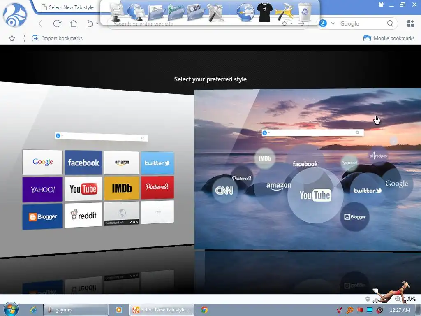Click the Blogger tile in grid
This screenshot has width=421, height=316.
(42, 216)
